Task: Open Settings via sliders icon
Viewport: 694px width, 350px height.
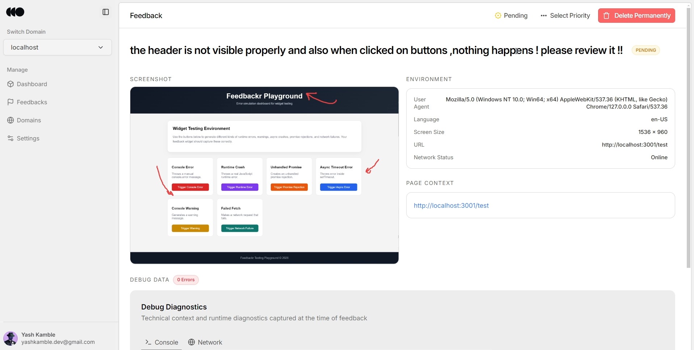Action: coord(10,138)
